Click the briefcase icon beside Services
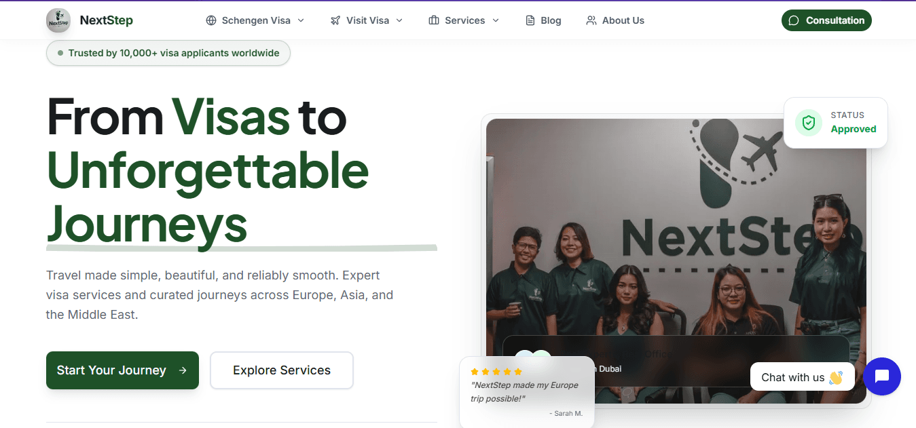916x428 pixels. 434,20
